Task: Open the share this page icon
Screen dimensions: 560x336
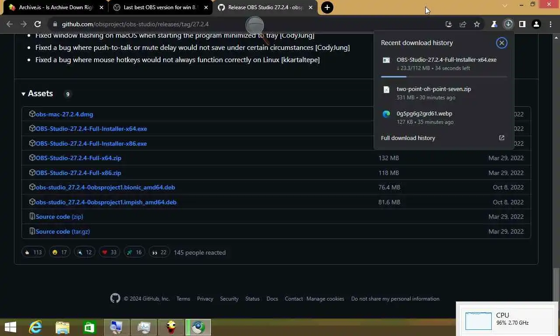Action: (463, 24)
